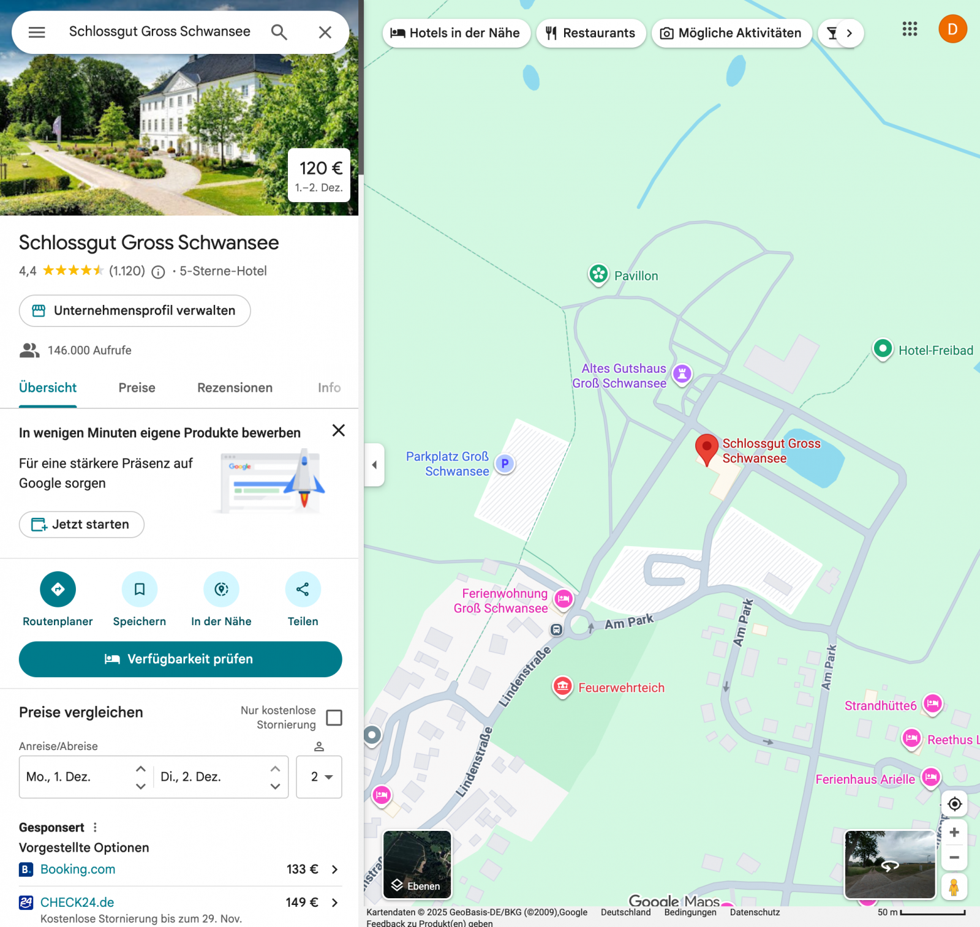This screenshot has width=980, height=927.
Task: Center map on my location
Action: [x=954, y=804]
